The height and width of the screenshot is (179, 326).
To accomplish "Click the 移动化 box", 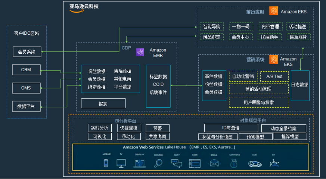I will [x=129, y=136].
